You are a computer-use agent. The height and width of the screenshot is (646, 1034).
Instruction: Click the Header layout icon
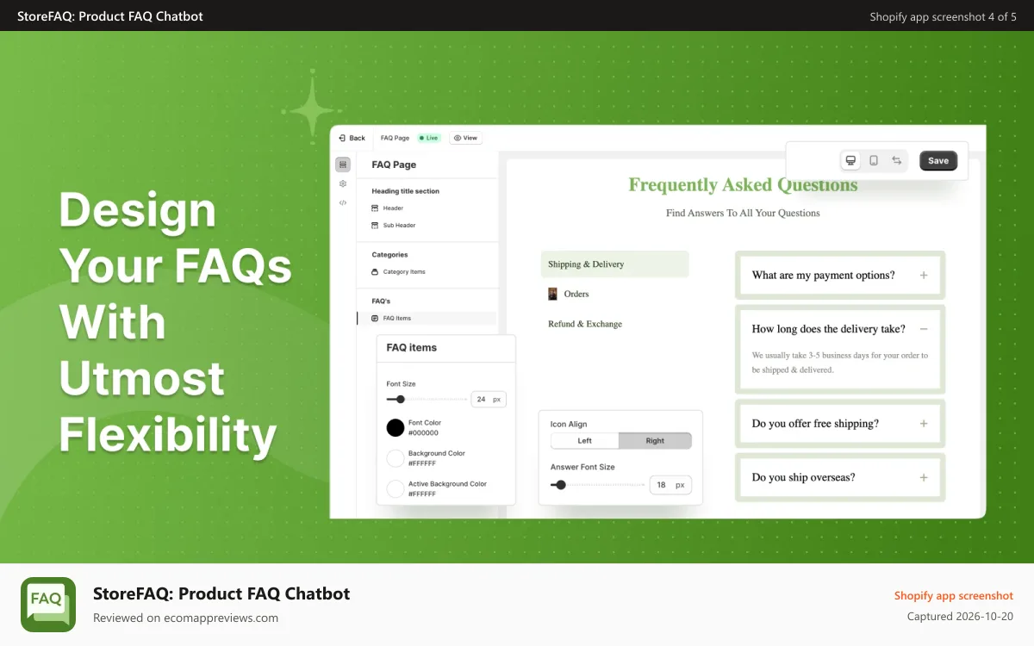(375, 208)
